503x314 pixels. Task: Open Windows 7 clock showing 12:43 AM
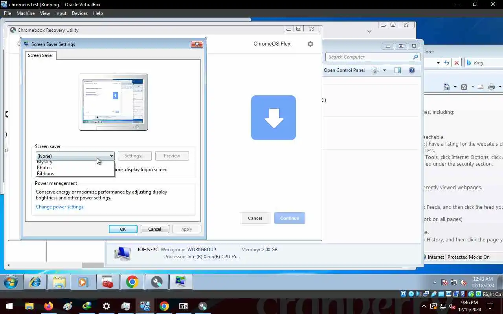point(483,282)
